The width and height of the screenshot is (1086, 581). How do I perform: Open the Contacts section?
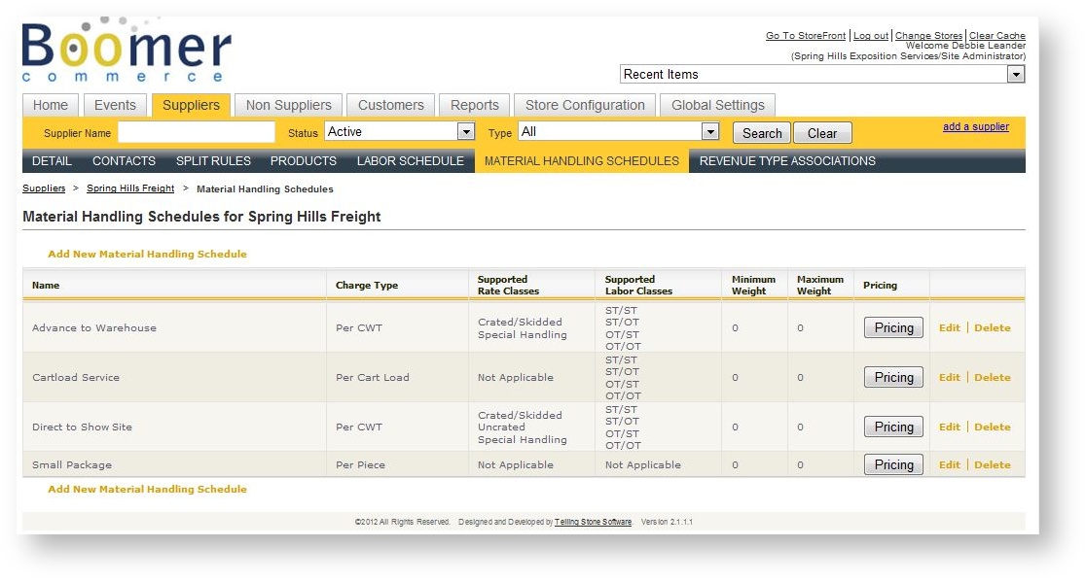pos(124,161)
